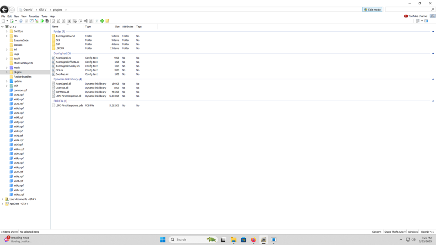Open the View menu
The height and width of the screenshot is (245, 436).
24,17
